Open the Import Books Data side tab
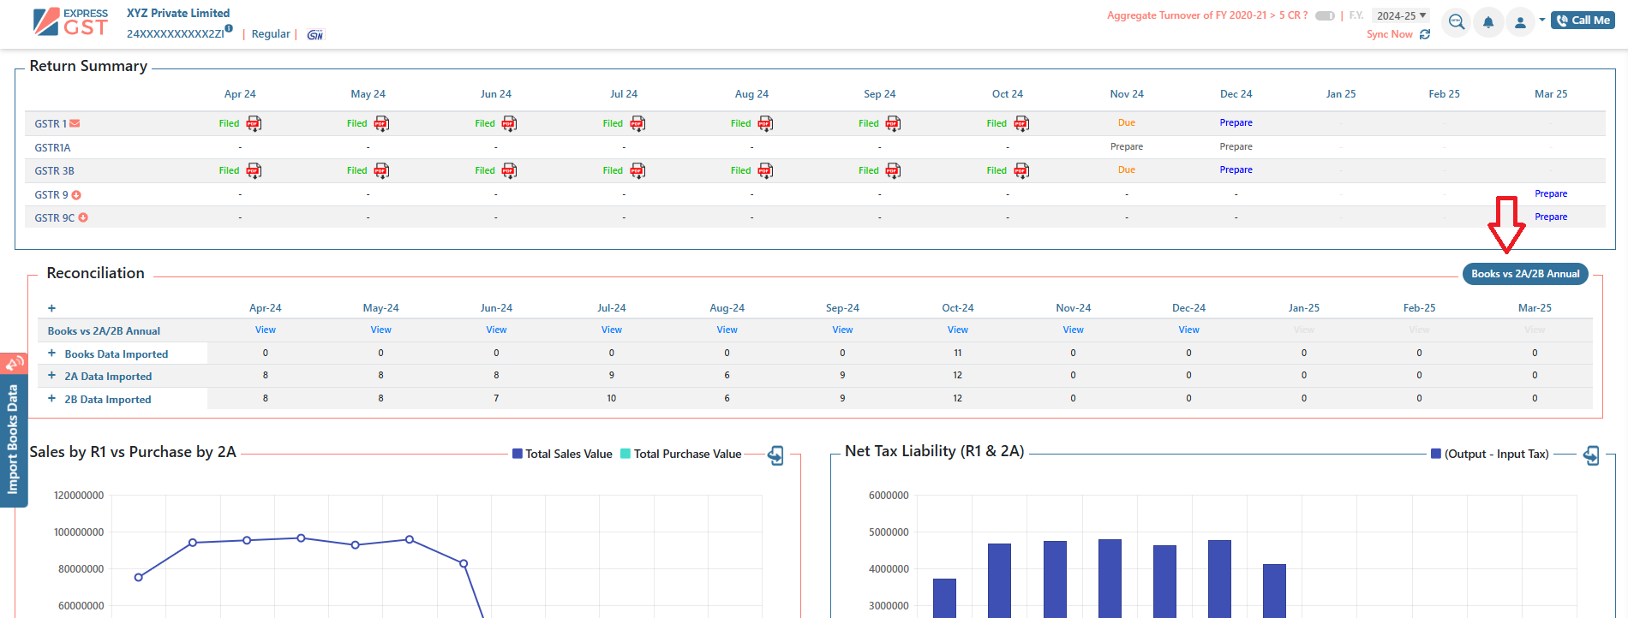1628x618 pixels. pos(13,440)
